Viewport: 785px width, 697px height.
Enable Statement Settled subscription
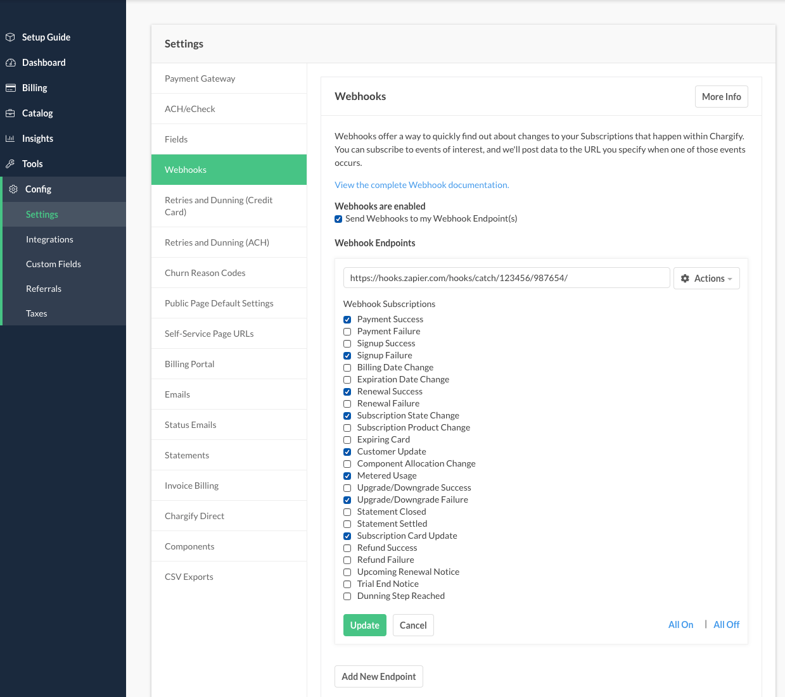coord(347,524)
